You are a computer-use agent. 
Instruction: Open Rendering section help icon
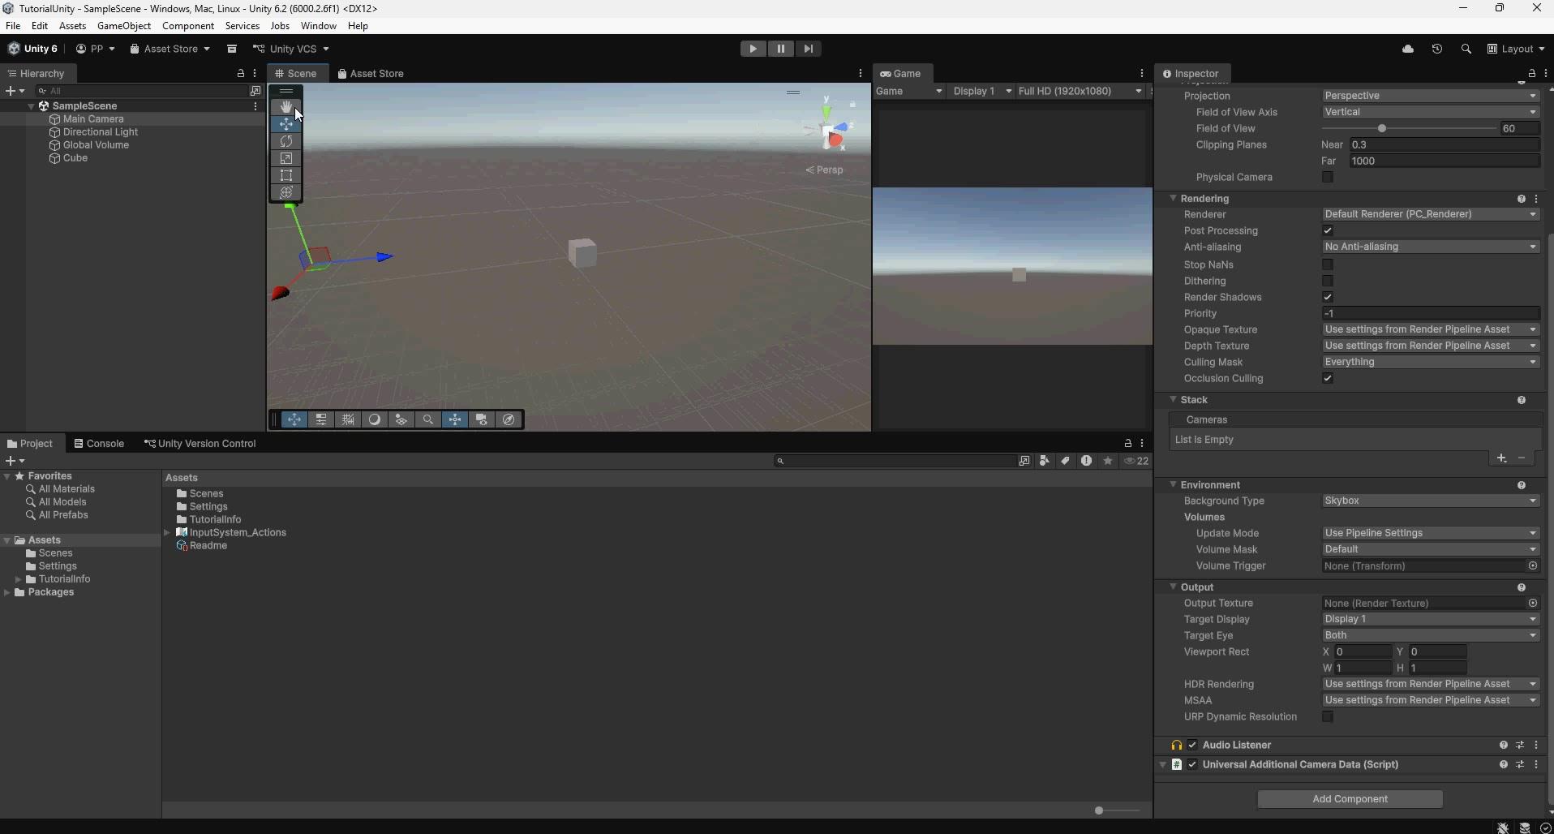(1522, 199)
